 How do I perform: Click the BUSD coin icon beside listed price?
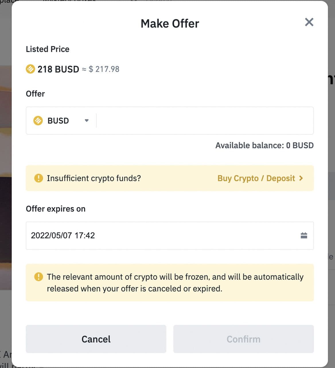point(30,69)
